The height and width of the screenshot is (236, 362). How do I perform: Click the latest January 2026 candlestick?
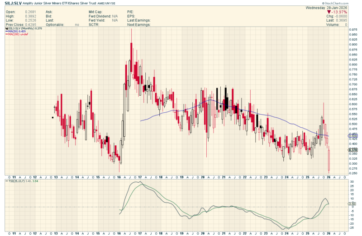pyautogui.click(x=329, y=160)
